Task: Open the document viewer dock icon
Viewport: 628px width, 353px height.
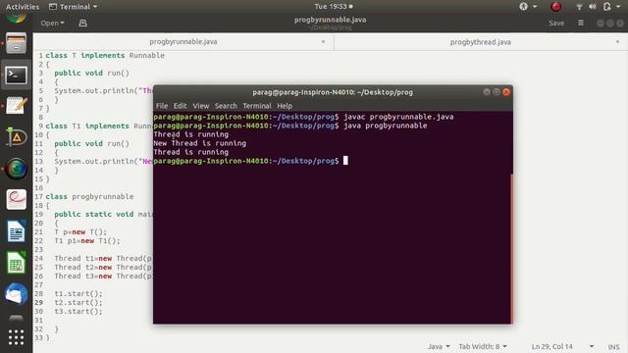Action: click(16, 200)
